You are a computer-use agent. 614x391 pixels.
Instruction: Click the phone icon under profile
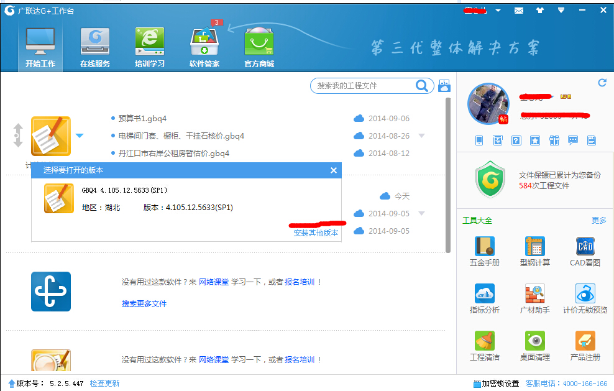[479, 140]
